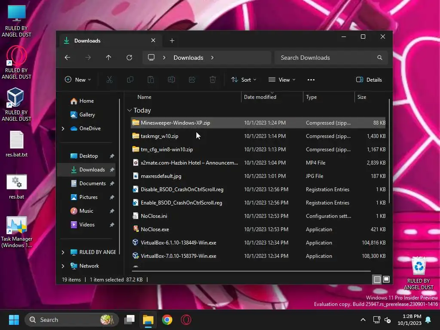The image size is (440, 330).
Task: Click the Cut scissors icon in toolbar
Action: 110,79
